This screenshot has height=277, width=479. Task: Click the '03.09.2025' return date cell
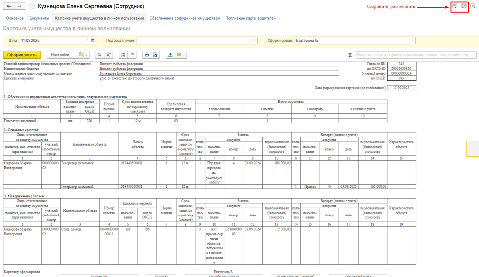(x=348, y=186)
